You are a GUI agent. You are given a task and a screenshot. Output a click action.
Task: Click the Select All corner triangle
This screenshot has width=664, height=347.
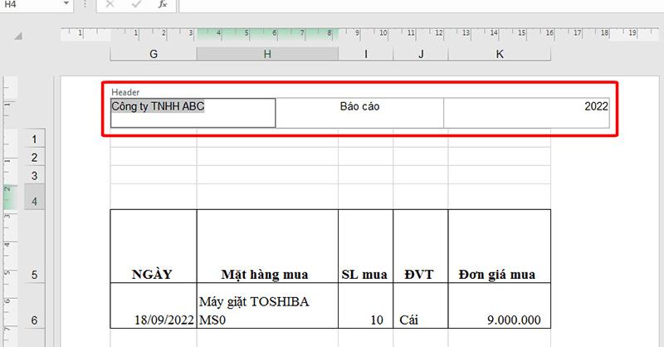tap(18, 37)
